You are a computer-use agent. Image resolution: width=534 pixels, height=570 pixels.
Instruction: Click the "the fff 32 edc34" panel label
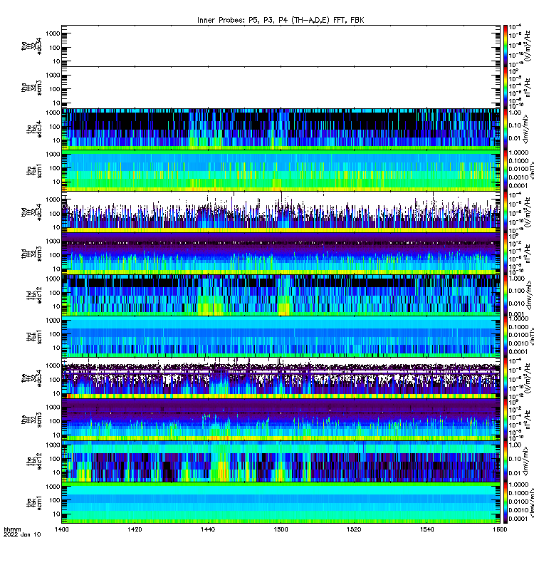tap(31, 378)
